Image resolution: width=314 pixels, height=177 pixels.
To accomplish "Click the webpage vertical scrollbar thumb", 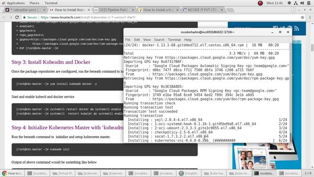I will (x=312, y=48).
